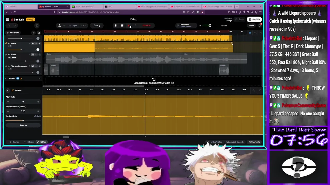Switch to the Effects tab
The image size is (330, 185).
point(29,142)
